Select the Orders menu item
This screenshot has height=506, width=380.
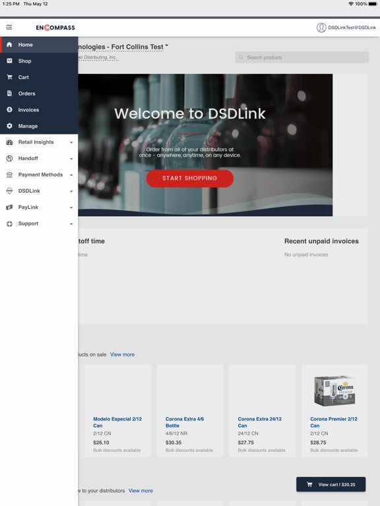(x=39, y=94)
